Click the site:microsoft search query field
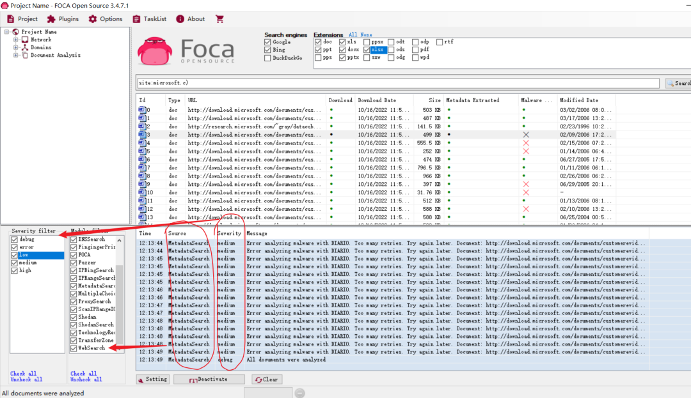Image resolution: width=691 pixels, height=398 pixels. [398, 83]
